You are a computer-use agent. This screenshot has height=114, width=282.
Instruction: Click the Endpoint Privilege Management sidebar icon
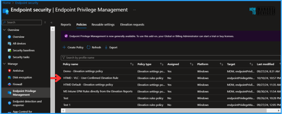point(10,93)
